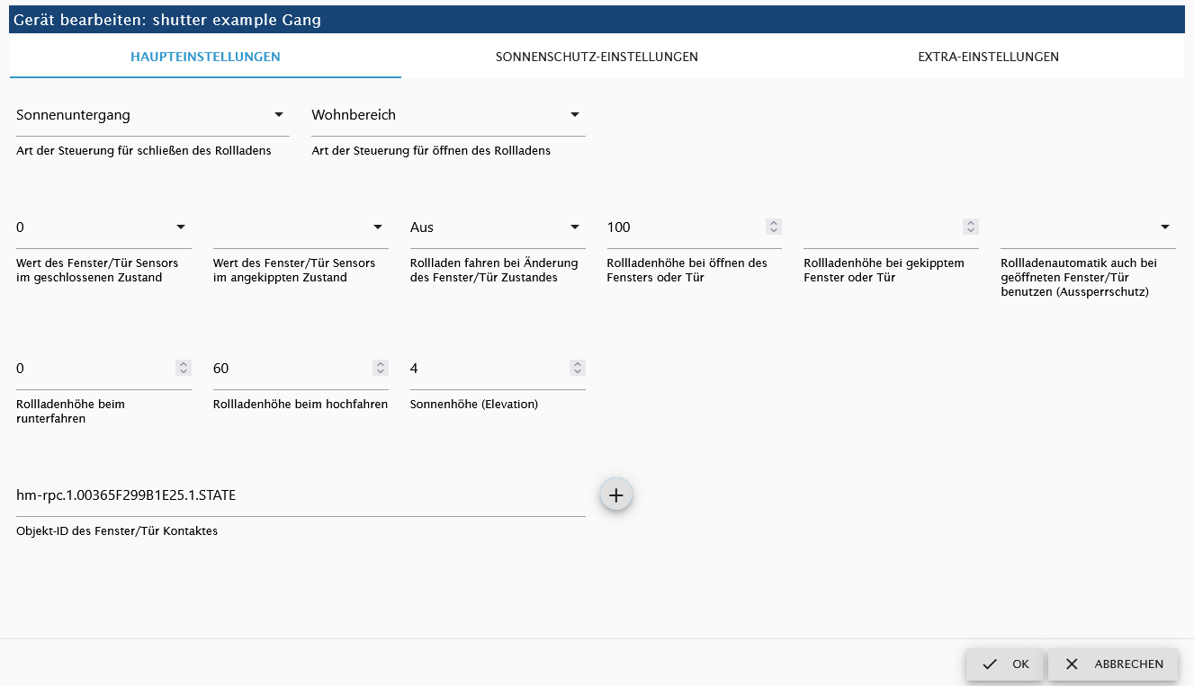Cancel with the Abbrechen button

[1113, 664]
